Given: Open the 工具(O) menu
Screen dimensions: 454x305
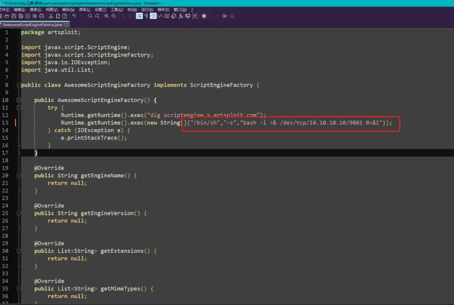Looking at the screenshot, I should (117, 10).
